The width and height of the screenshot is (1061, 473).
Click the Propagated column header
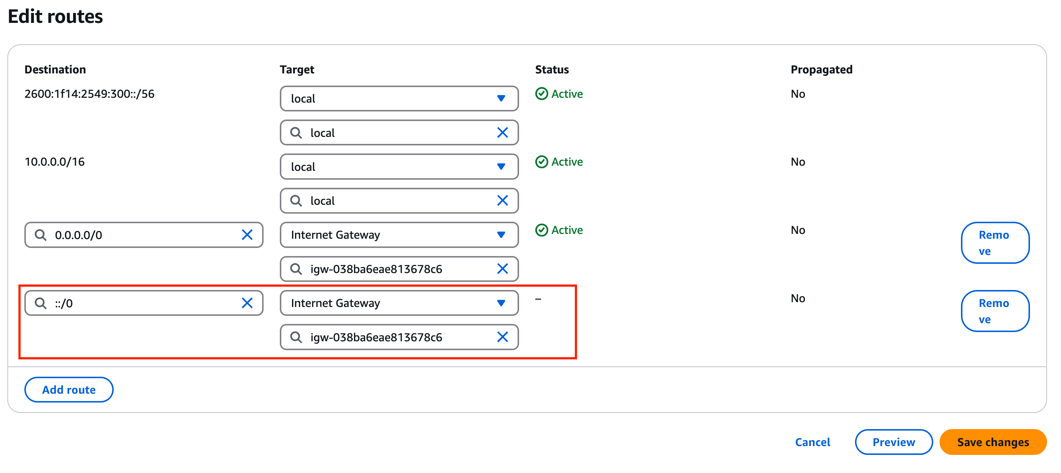tap(821, 70)
